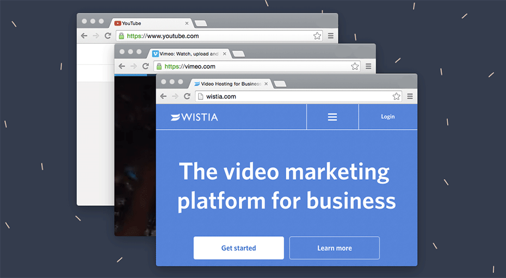The image size is (506, 278).
Task: Click the page icon beside wistia.com URL
Action: tap(200, 96)
